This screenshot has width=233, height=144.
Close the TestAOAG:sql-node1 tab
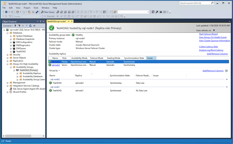tap(71, 21)
